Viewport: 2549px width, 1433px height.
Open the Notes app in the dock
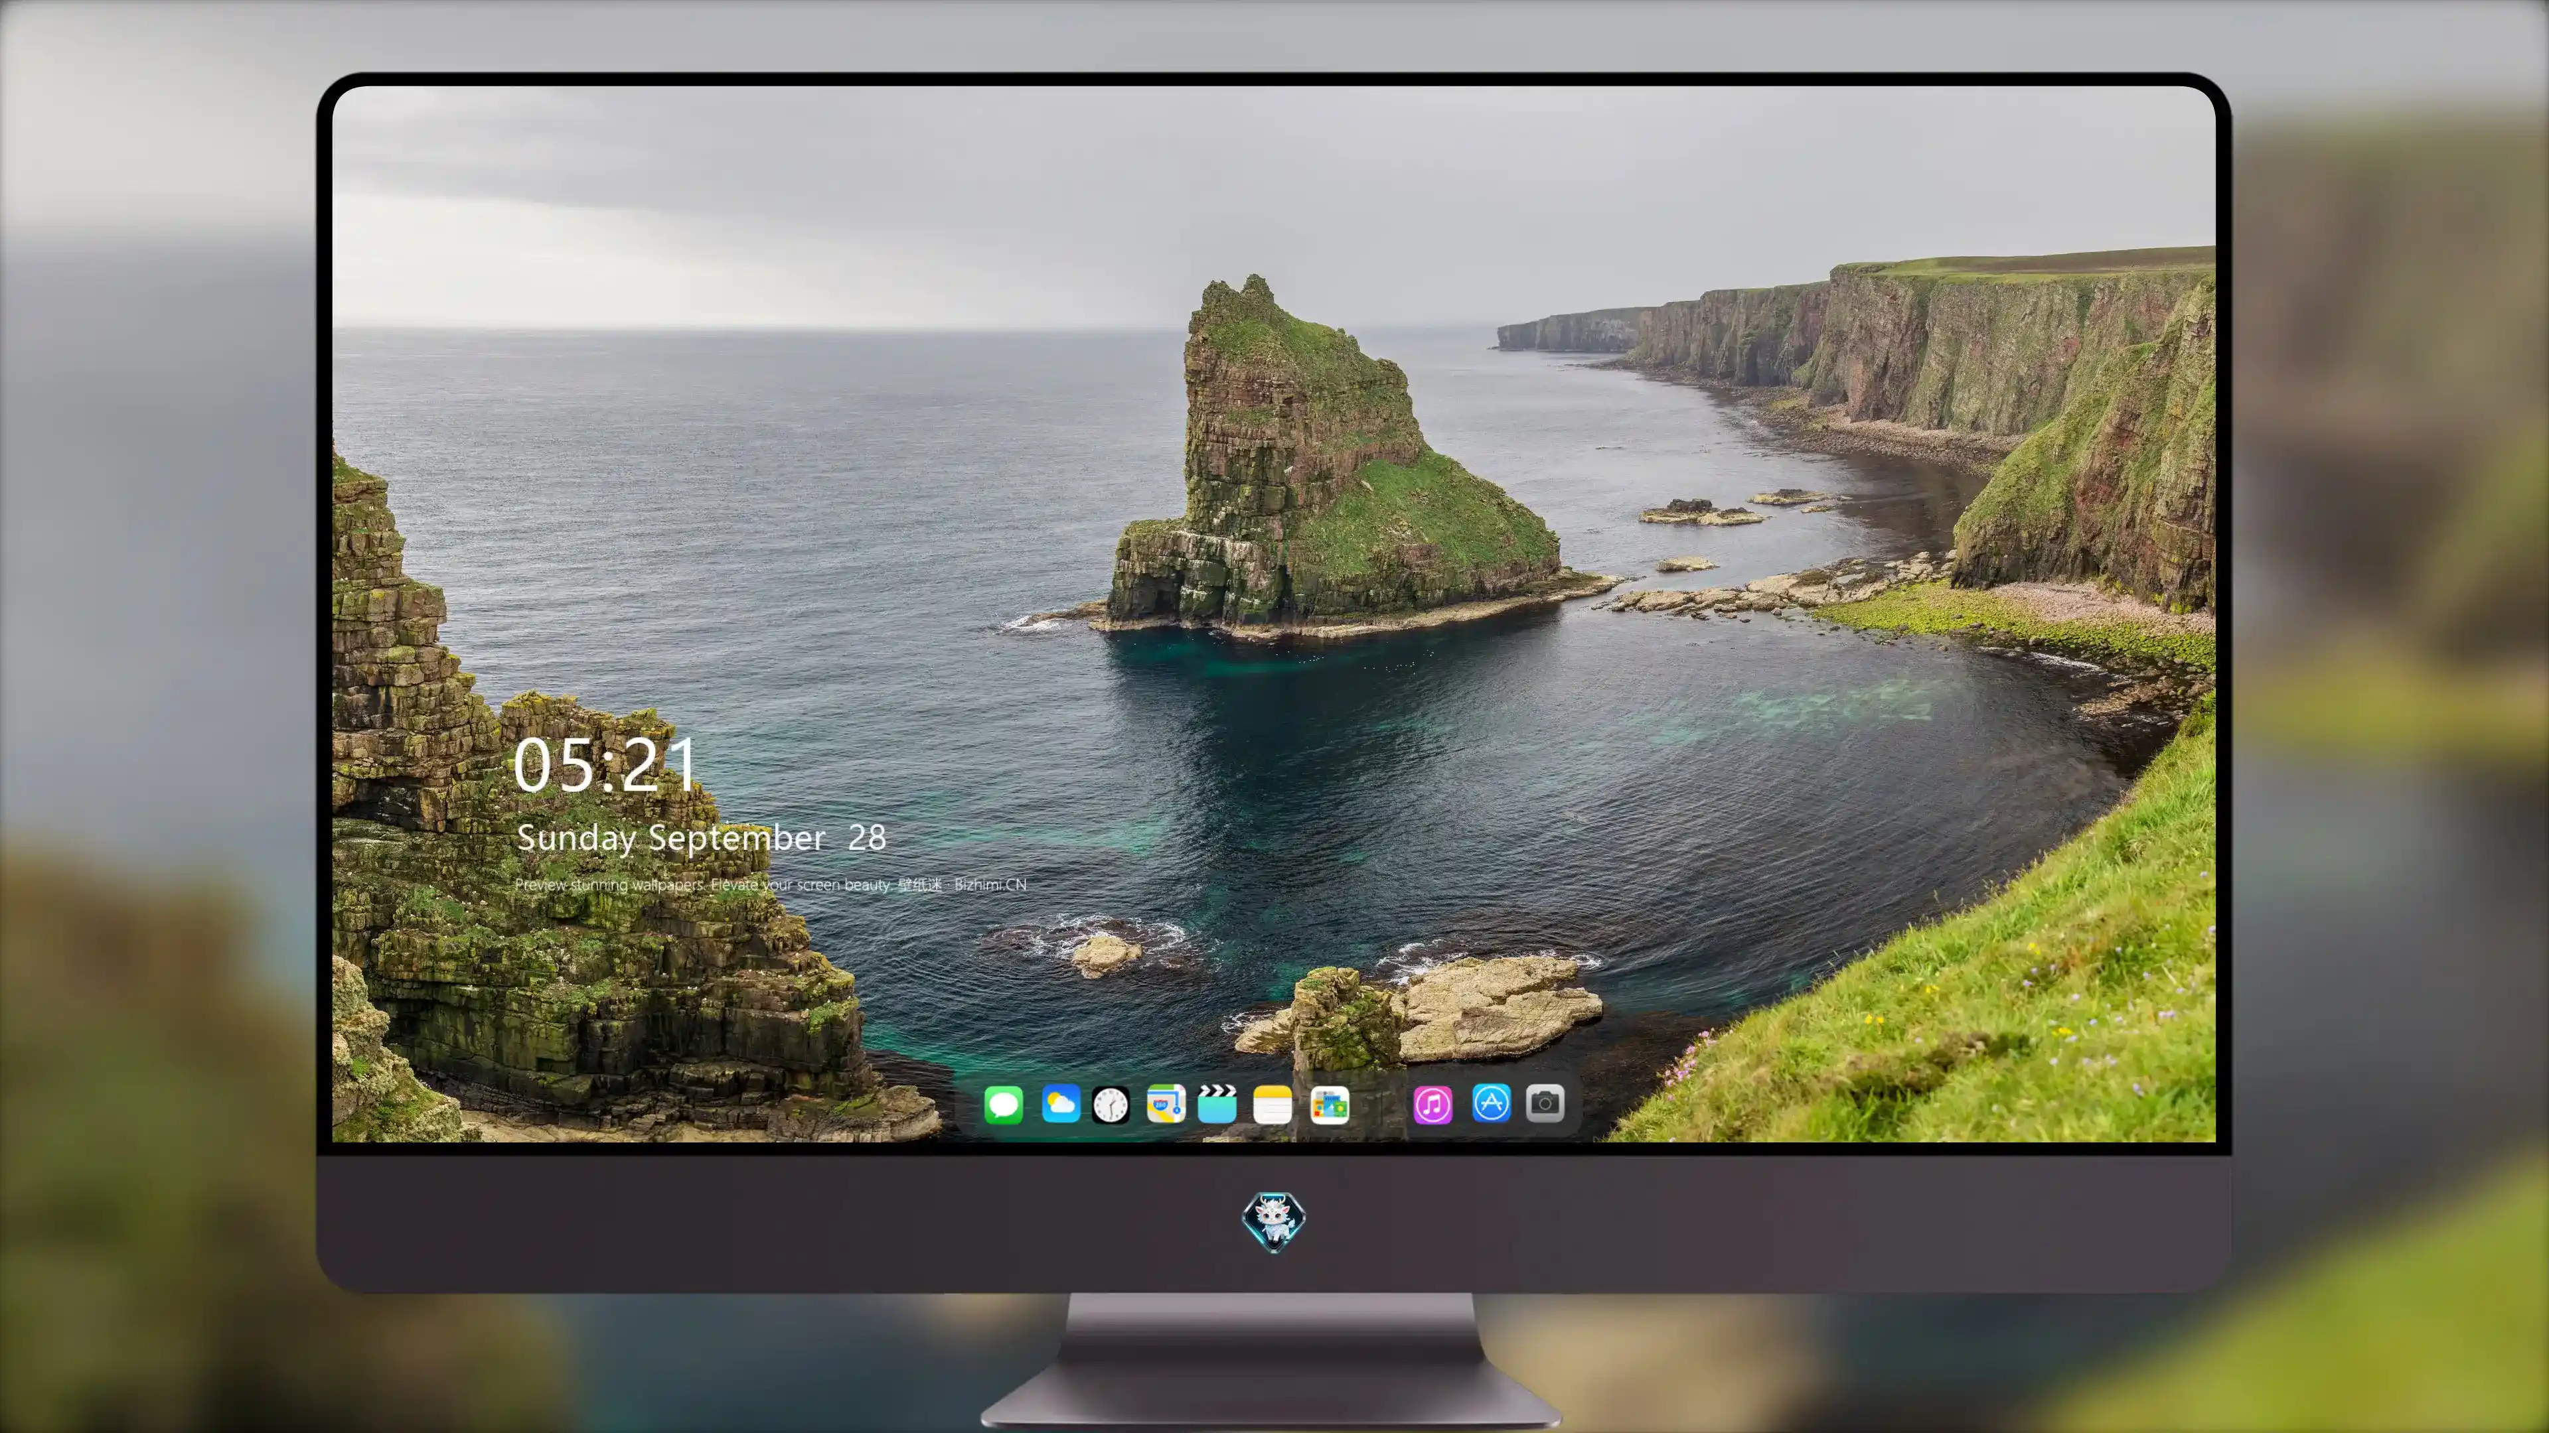[1273, 1104]
